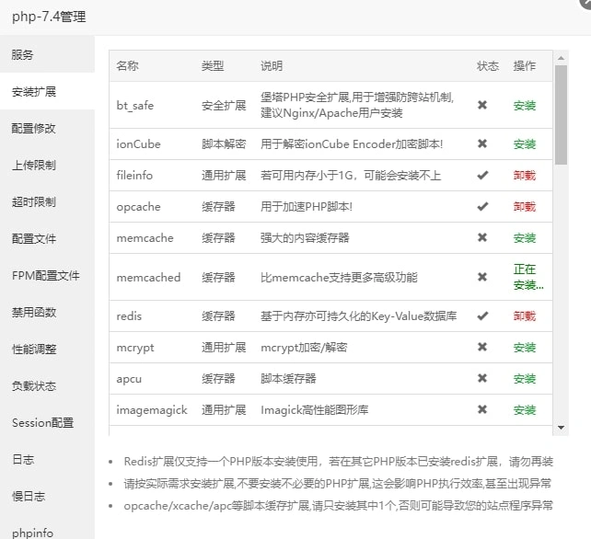Install the bt_safe security extension
Screen dimensions: 591x539
(x=525, y=106)
